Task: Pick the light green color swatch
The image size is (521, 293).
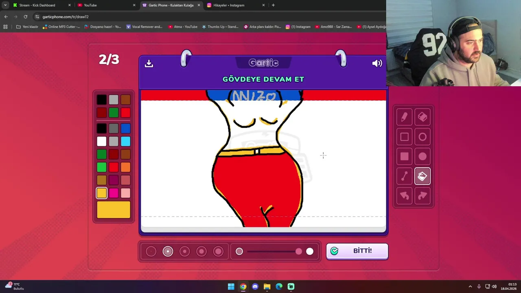Action: click(x=102, y=167)
